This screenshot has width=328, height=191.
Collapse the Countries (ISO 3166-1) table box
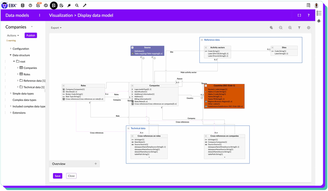tap(206, 86)
